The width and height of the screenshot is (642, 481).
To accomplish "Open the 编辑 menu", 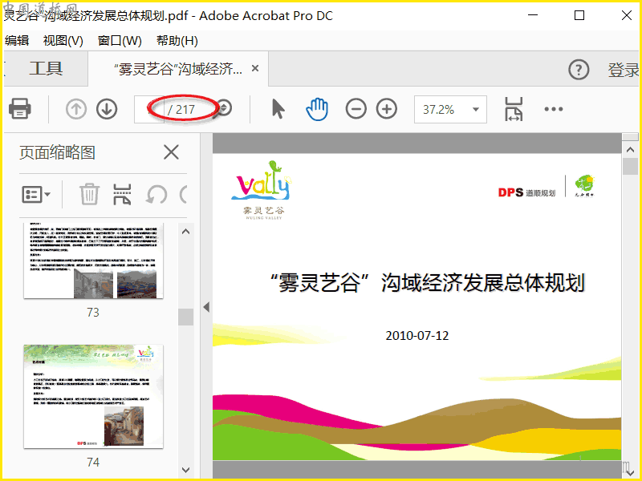I will tap(17, 41).
